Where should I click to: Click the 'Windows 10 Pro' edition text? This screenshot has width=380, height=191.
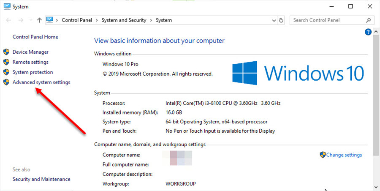tap(120, 64)
